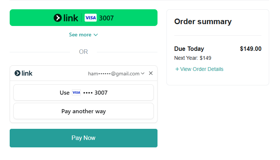Open View Order Details
This screenshot has height=160, width=280.
pyautogui.click(x=201, y=69)
